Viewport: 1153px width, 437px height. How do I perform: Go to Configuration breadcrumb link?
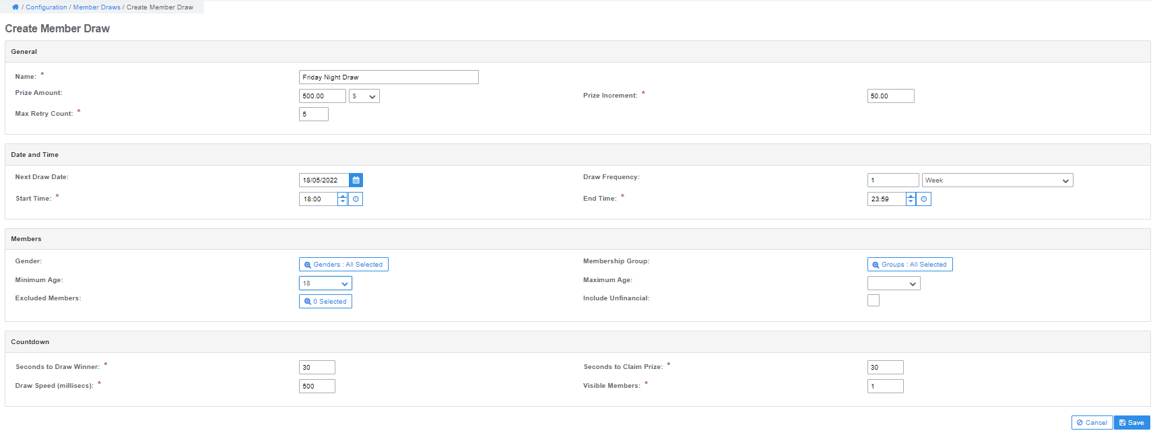(x=46, y=7)
